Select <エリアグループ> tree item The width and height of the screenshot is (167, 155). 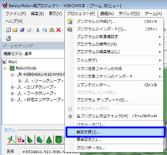pyautogui.click(x=40, y=87)
